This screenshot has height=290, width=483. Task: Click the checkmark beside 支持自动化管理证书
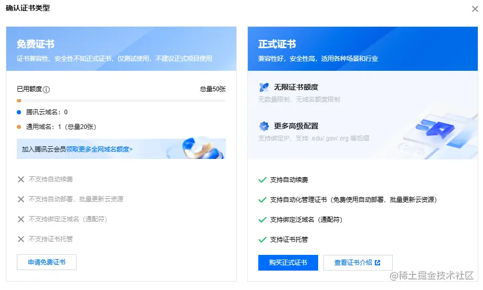(x=262, y=200)
